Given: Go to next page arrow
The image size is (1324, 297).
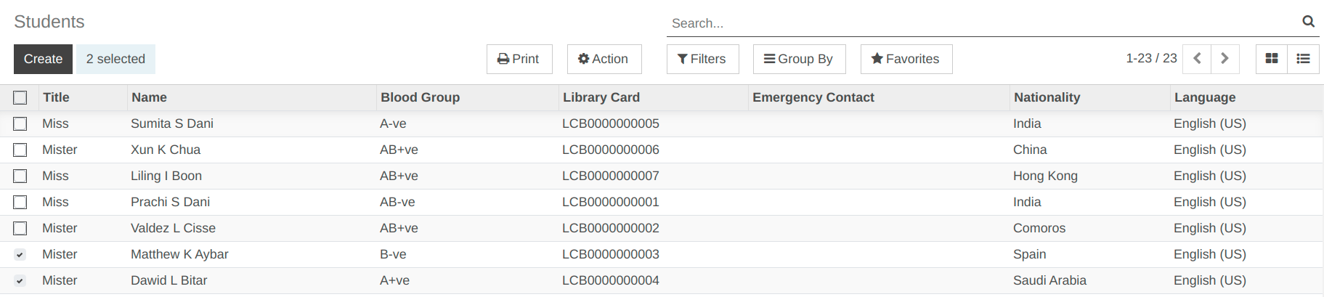Looking at the screenshot, I should pyautogui.click(x=1225, y=59).
